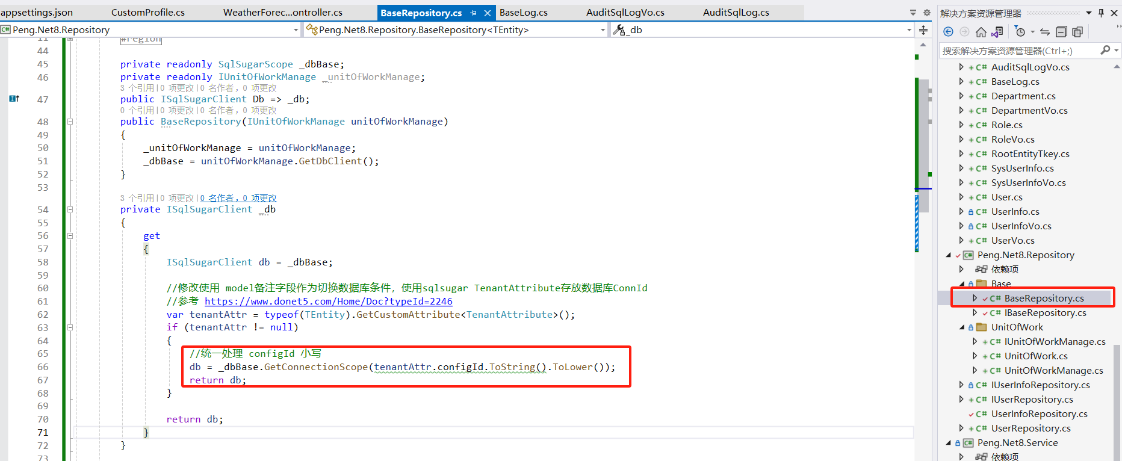Click the interface implementation glyph at line 47

pos(14,99)
